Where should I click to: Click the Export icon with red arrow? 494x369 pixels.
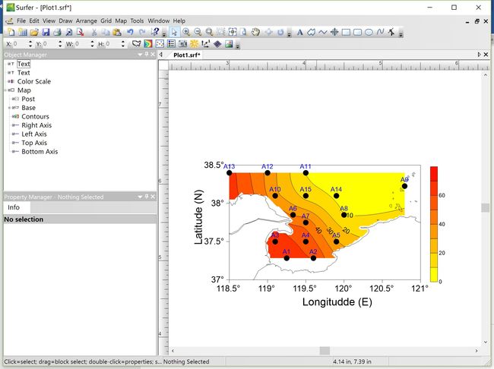[81, 32]
